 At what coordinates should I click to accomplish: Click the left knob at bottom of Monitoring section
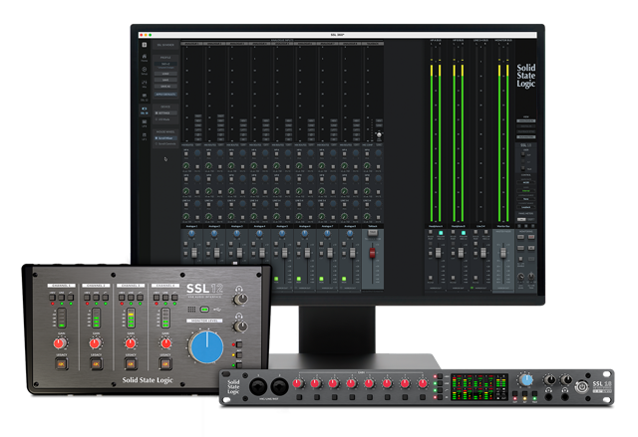[x=520, y=277]
